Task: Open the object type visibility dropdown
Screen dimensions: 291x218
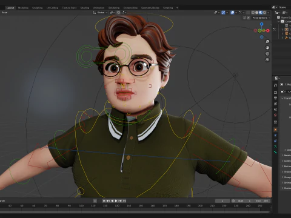Action: point(217,13)
